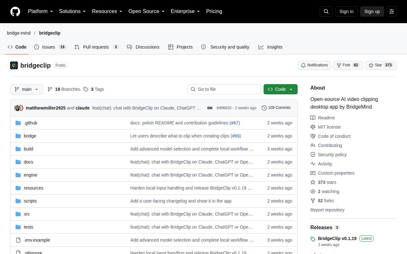This screenshot has height=254, width=407.
Task: Expand the Platform menu
Action: pyautogui.click(x=40, y=11)
